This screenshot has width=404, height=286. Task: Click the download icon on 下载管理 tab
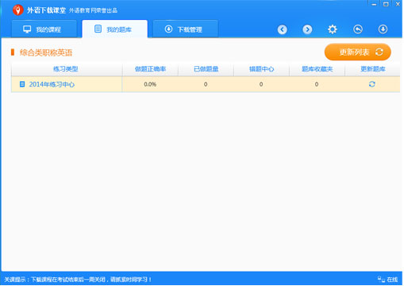coord(168,29)
